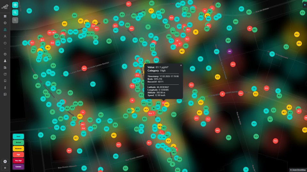This screenshot has height=172, width=307.
Task: Open the bookmark icon in the sidebar
Action: (x=5, y=81)
